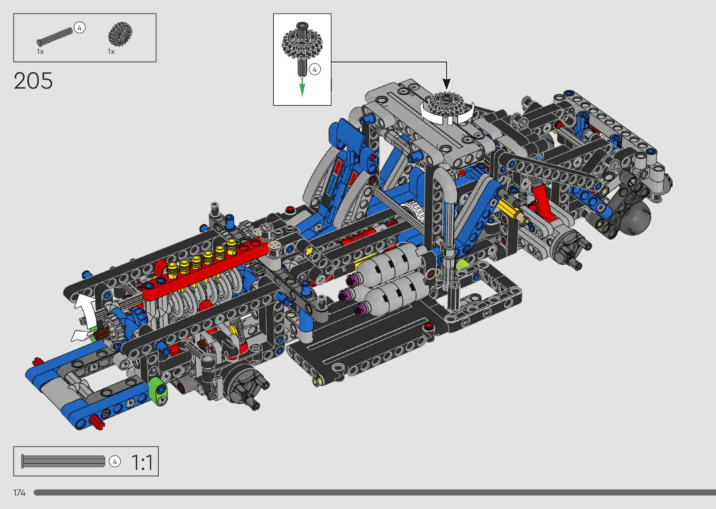This screenshot has width=716, height=509.
Task: Click the full-size axle reference drawing
Action: [x=63, y=461]
